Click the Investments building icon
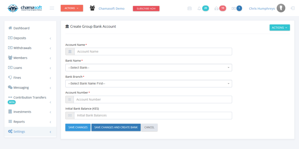299x149 pixels. [x=10, y=111]
